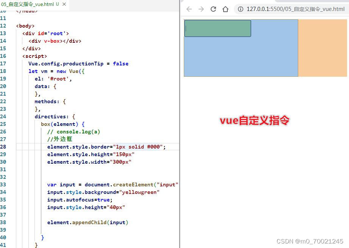This screenshot has width=349, height=248.
Task: Click the // console.log(a) comment
Action: click(74, 132)
